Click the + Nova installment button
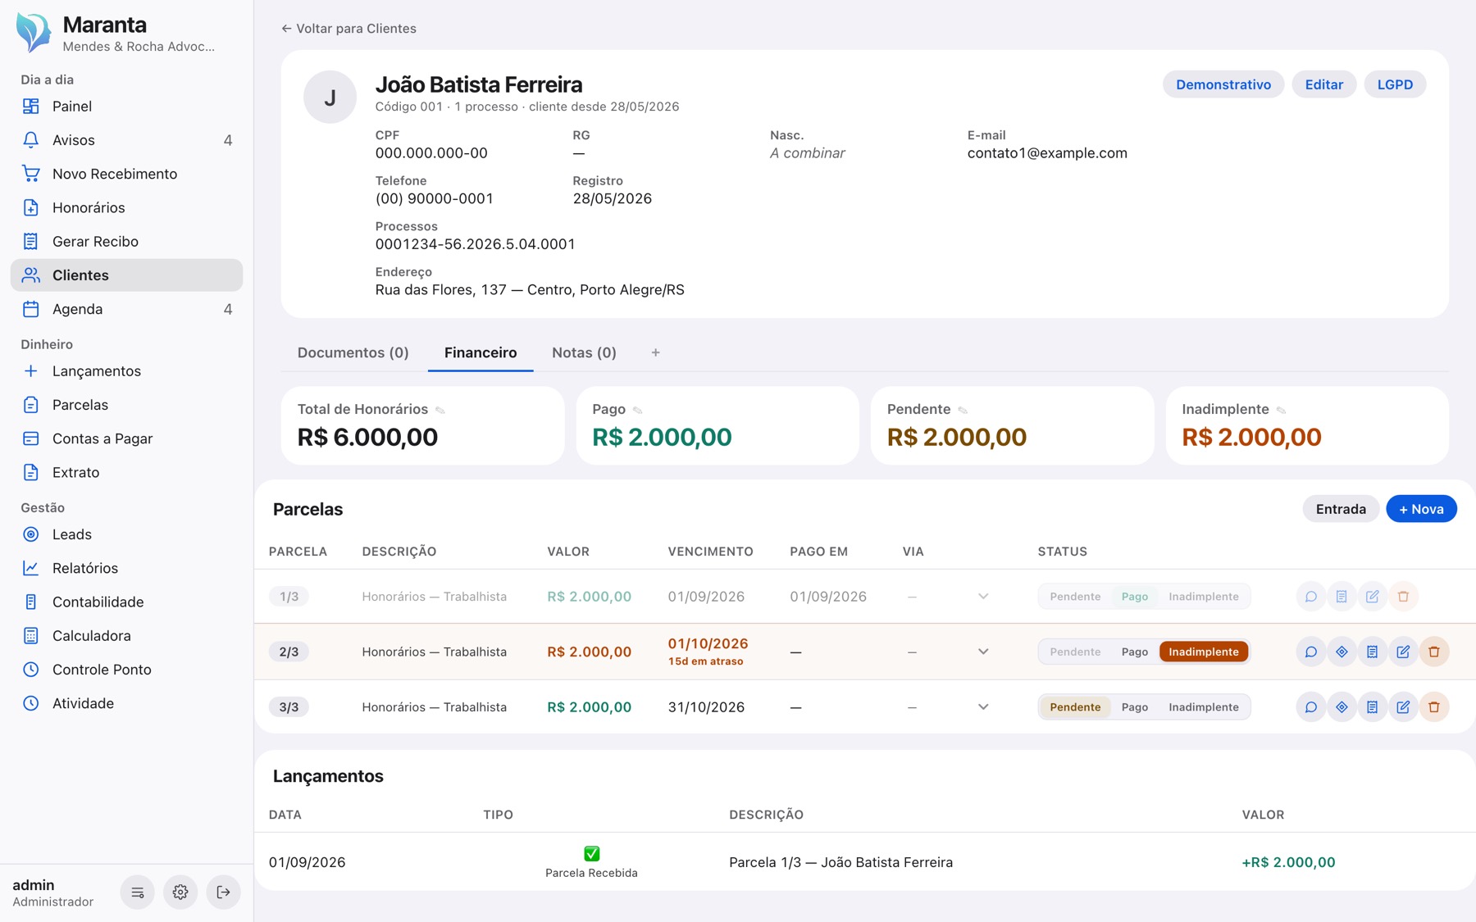This screenshot has height=922, width=1476. [1421, 509]
